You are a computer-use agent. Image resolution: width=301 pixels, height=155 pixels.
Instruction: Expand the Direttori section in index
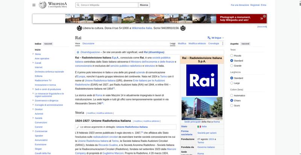coord(33,109)
